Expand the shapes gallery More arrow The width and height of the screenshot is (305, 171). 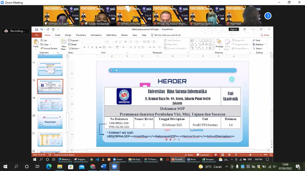pyautogui.click(x=213, y=48)
